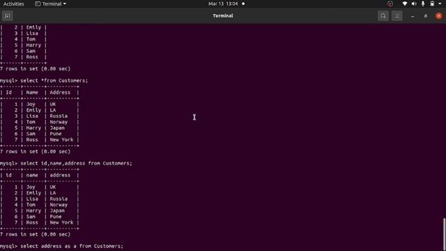Click the 'select id,name,address from Customers;' command
Viewport: 446px width, 251px height.
click(x=76, y=163)
